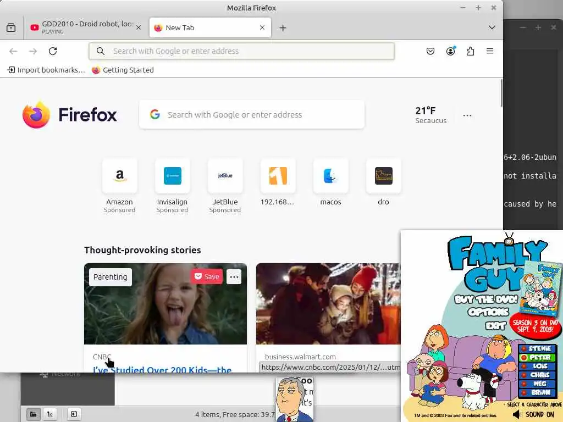Open the dro shortcut tile
The image size is (563, 422).
pyautogui.click(x=383, y=182)
